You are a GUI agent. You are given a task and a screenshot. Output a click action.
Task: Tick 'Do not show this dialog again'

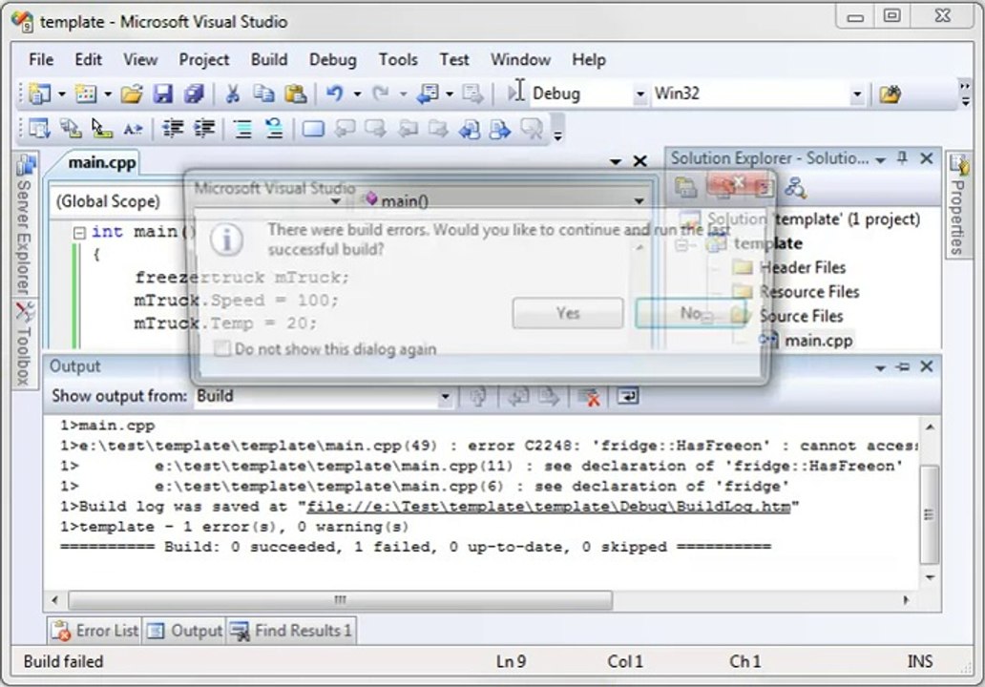(221, 348)
